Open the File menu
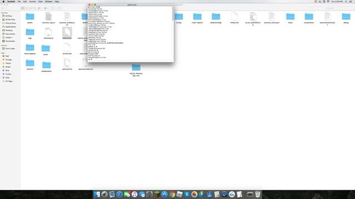Viewport: 355px width, 199px height. 19,2
